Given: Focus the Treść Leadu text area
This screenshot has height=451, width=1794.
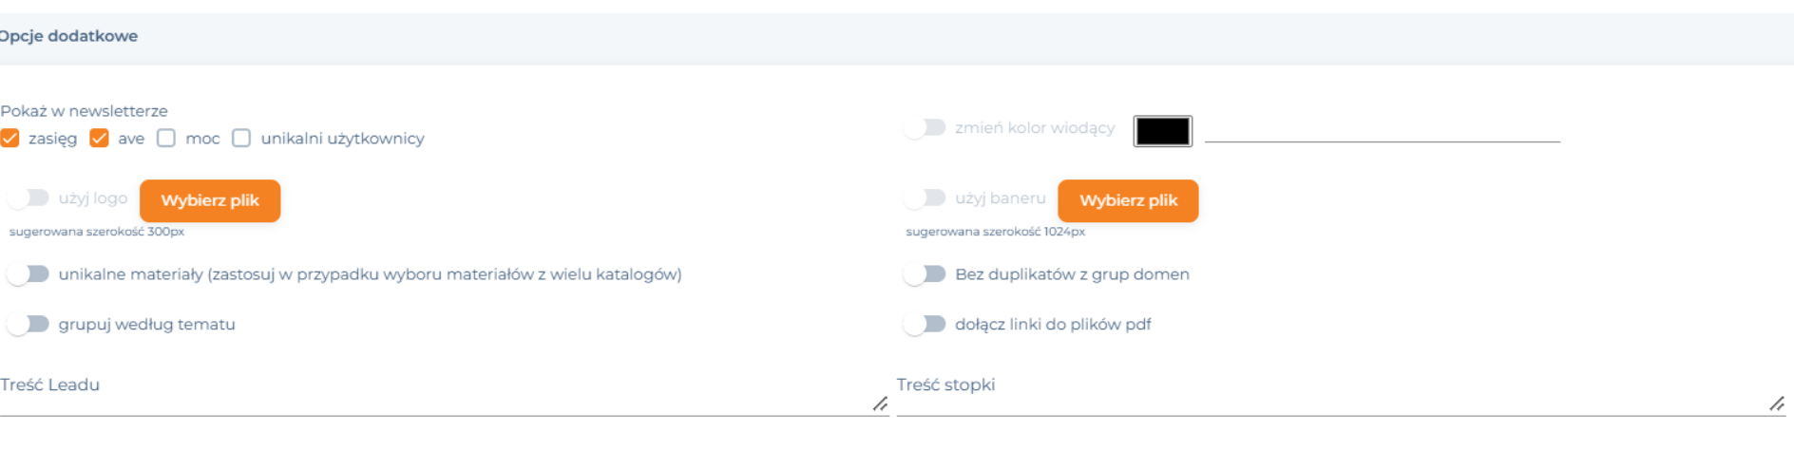Looking at the screenshot, I should [x=444, y=394].
